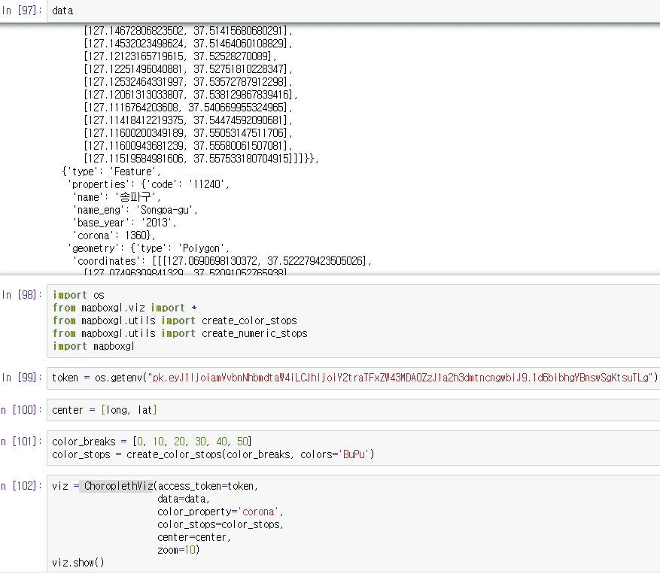Click the color_property='corona' argument line

216,512
